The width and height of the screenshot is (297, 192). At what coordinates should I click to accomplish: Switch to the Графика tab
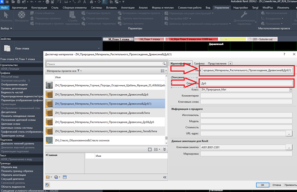click(x=199, y=63)
